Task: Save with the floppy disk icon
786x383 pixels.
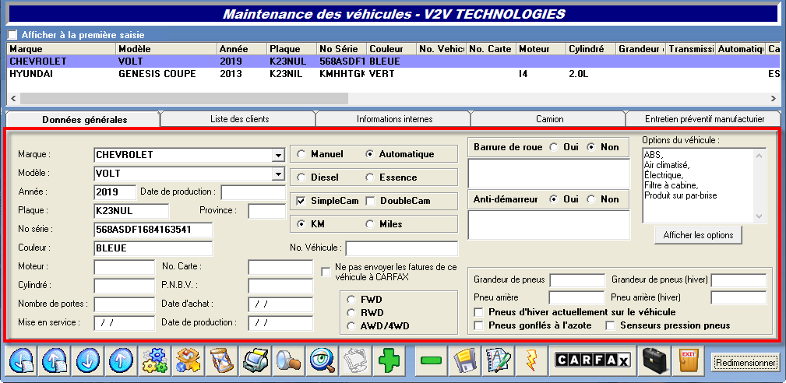Action: point(463,360)
